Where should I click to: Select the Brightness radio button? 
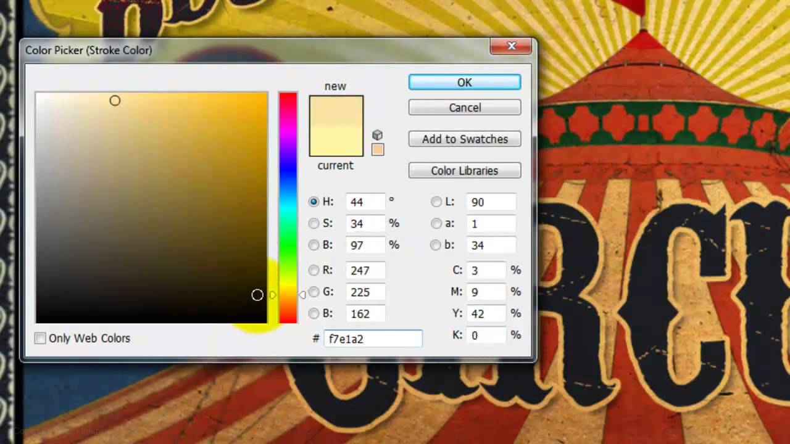pyautogui.click(x=314, y=245)
